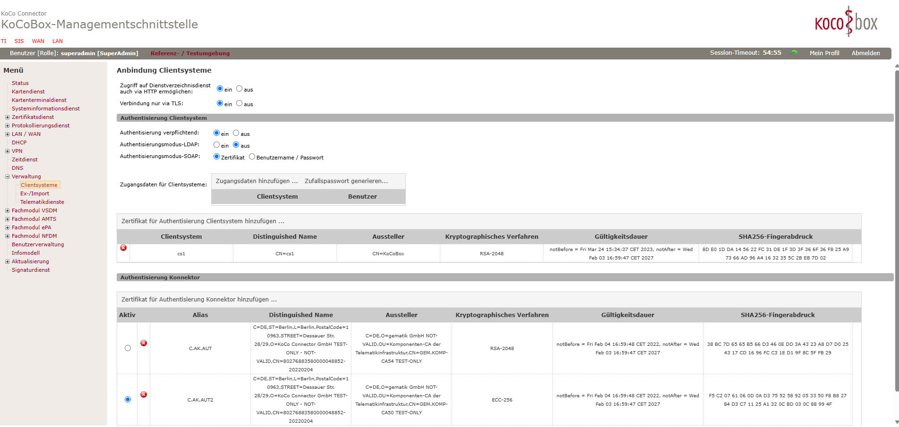This screenshot has width=899, height=427.
Task: Open Benutzerverwaltung in the menu
Action: click(x=38, y=244)
